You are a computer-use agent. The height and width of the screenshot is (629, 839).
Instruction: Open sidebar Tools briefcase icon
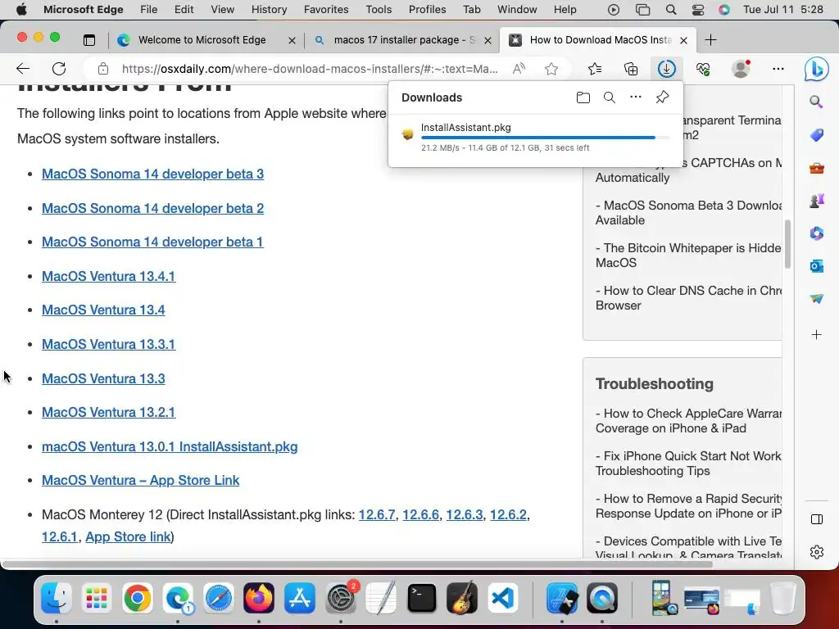point(817,169)
